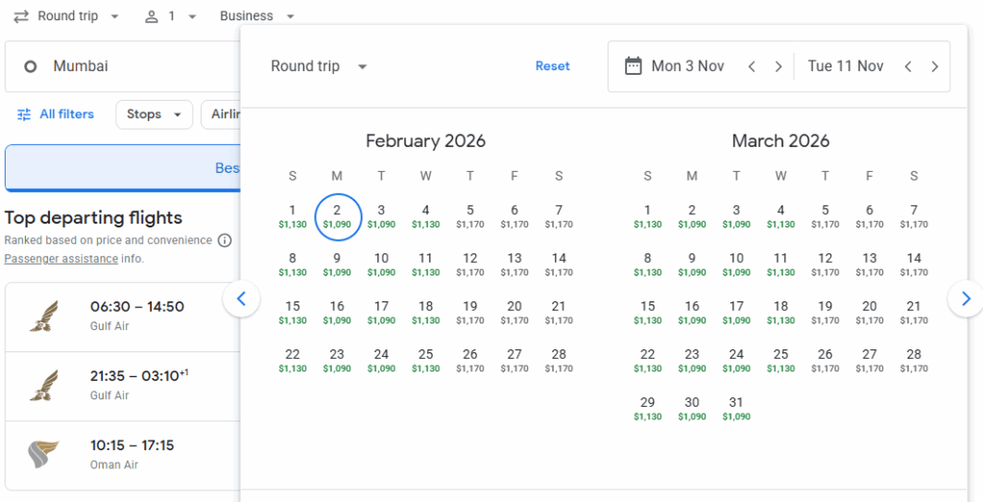
Task: Open All filters panel
Action: pyautogui.click(x=56, y=114)
